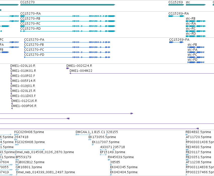This screenshot has width=214, height=176.
Task: Click EST FGC026H08.5prime label
Action: (x=29, y=132)
